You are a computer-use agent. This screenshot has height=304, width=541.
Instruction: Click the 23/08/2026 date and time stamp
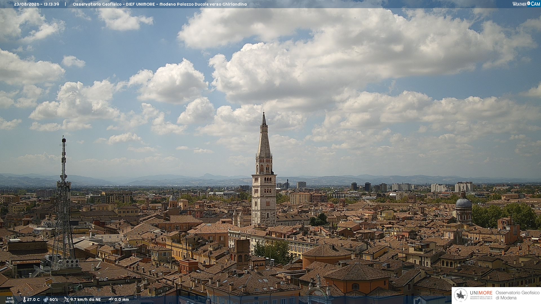37,4
